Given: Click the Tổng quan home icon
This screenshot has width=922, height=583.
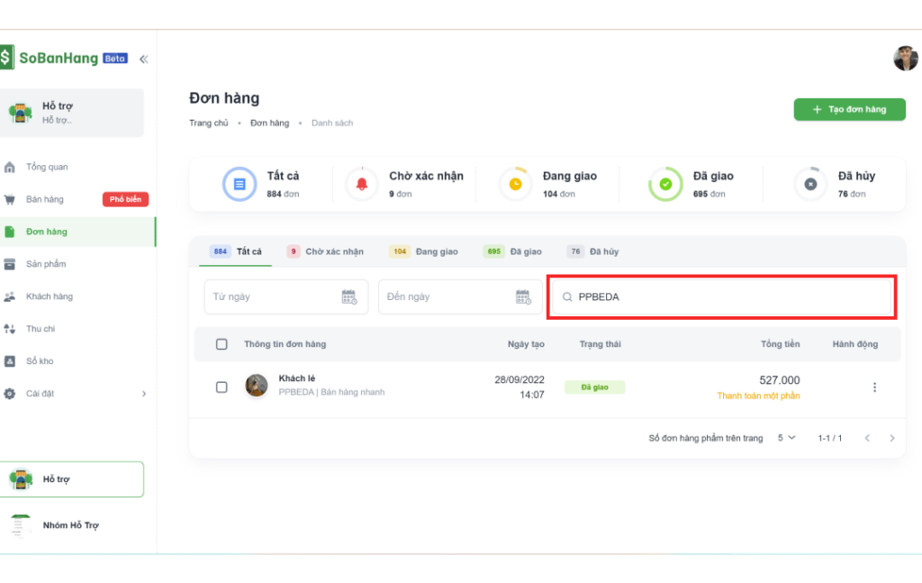Looking at the screenshot, I should 10,167.
